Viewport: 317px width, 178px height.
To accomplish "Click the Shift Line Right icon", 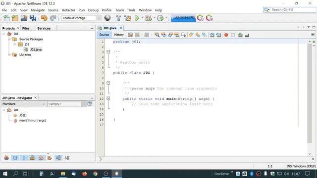I will click(x=218, y=35).
